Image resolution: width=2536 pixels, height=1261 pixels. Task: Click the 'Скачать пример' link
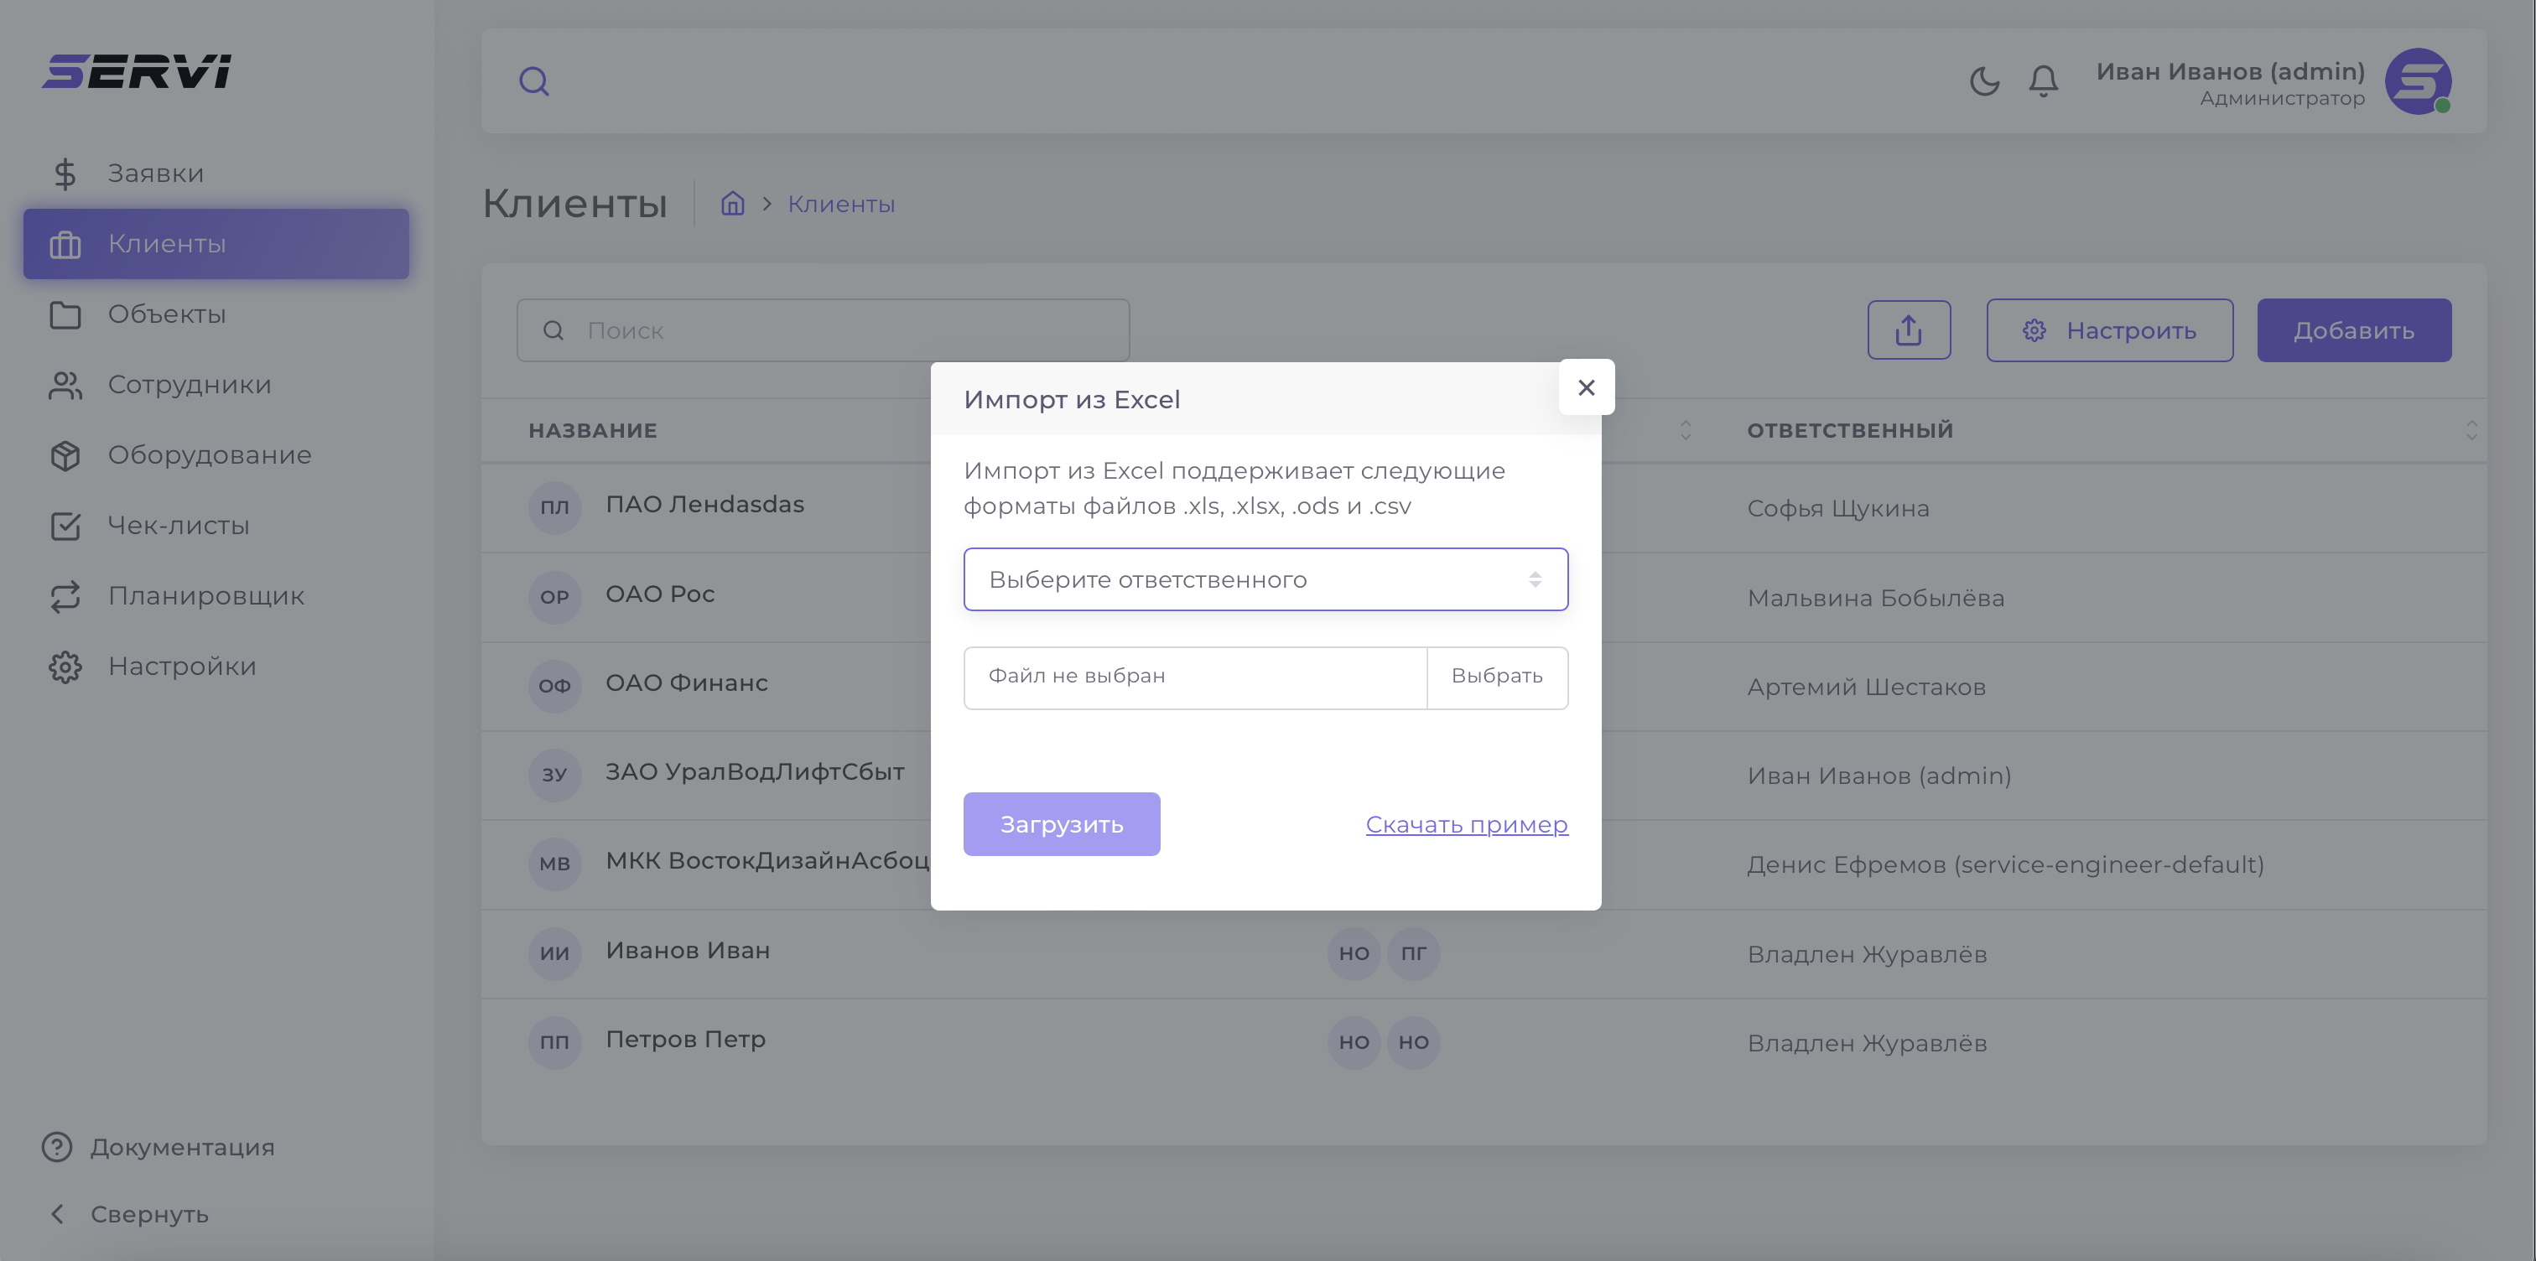[1466, 825]
